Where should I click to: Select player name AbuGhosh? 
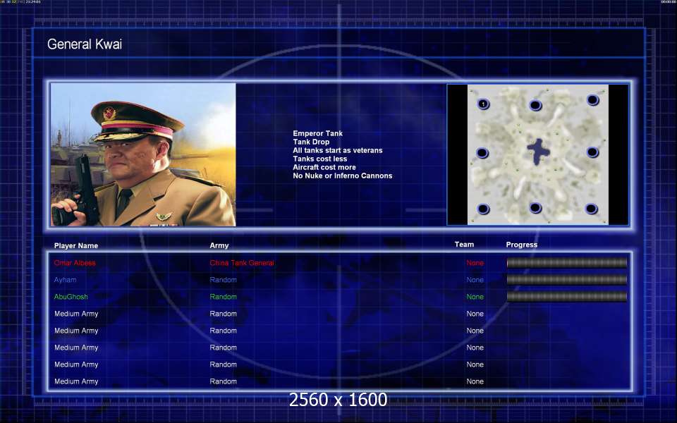pos(71,297)
